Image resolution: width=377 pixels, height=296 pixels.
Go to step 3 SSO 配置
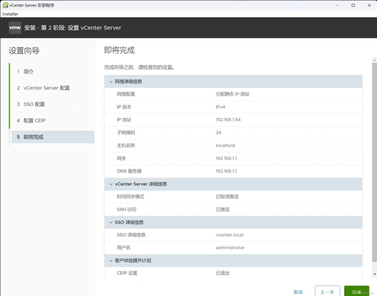53,104
